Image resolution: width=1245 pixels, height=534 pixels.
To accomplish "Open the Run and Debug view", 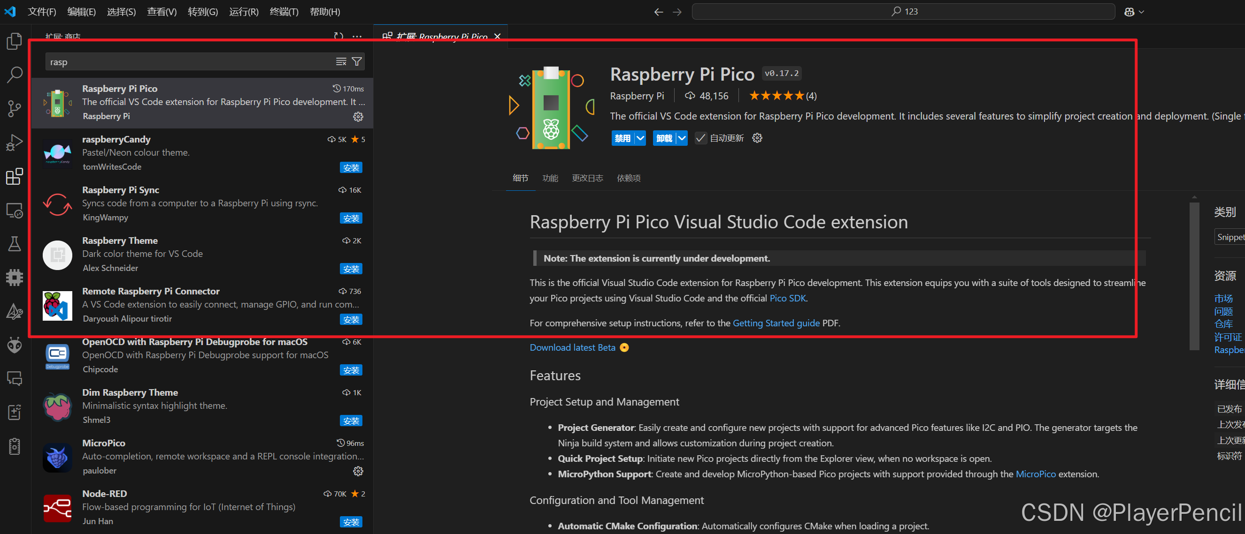I will (15, 143).
